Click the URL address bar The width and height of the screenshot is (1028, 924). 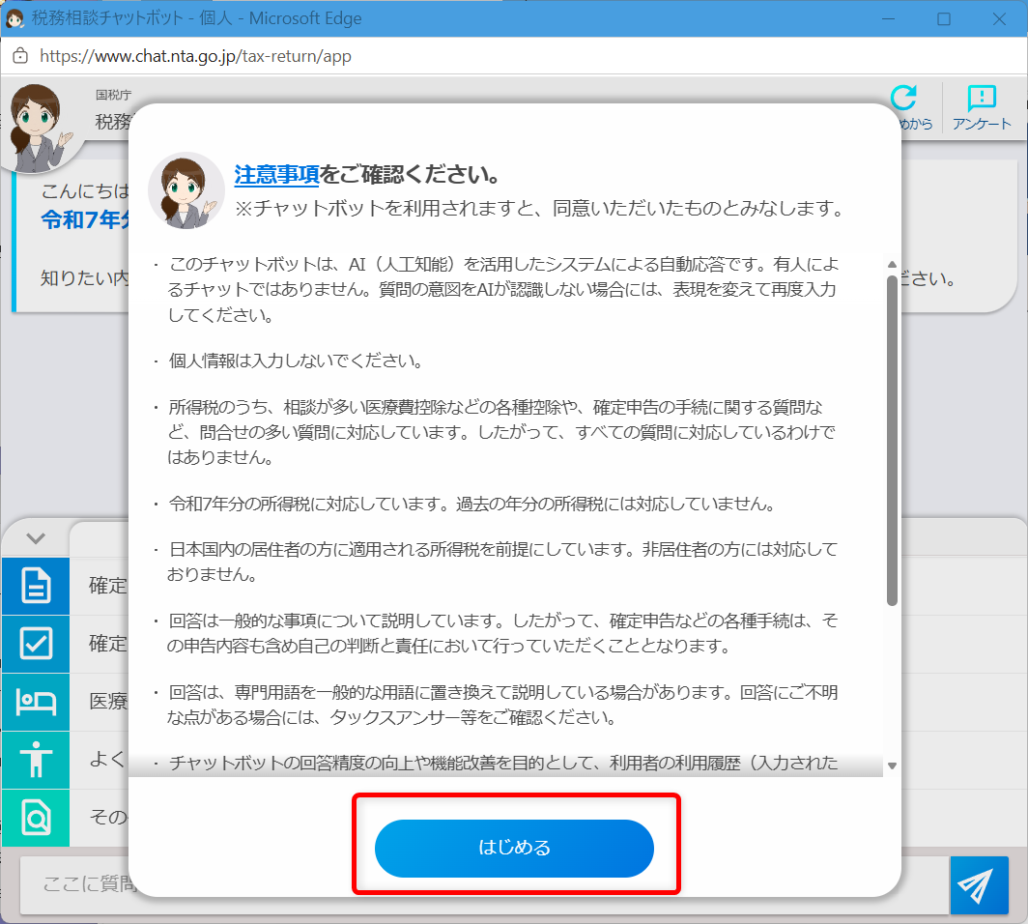tap(195, 56)
